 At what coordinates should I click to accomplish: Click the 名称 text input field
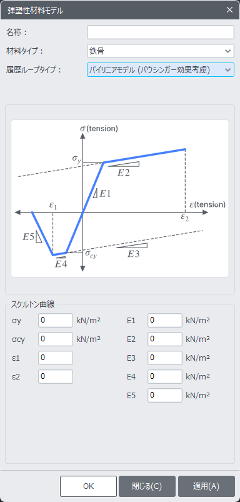161,32
